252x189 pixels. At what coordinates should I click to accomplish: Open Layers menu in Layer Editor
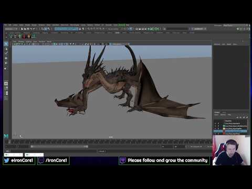[216, 115]
